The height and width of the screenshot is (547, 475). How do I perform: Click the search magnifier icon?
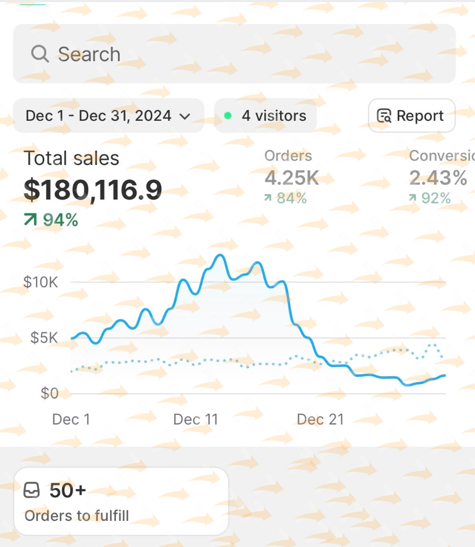pyautogui.click(x=40, y=54)
